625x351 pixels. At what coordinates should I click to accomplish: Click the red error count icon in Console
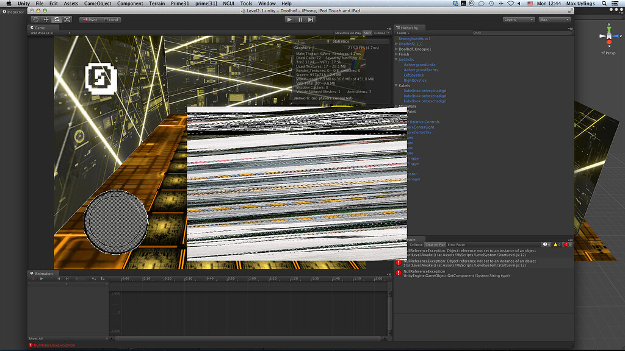click(566, 243)
